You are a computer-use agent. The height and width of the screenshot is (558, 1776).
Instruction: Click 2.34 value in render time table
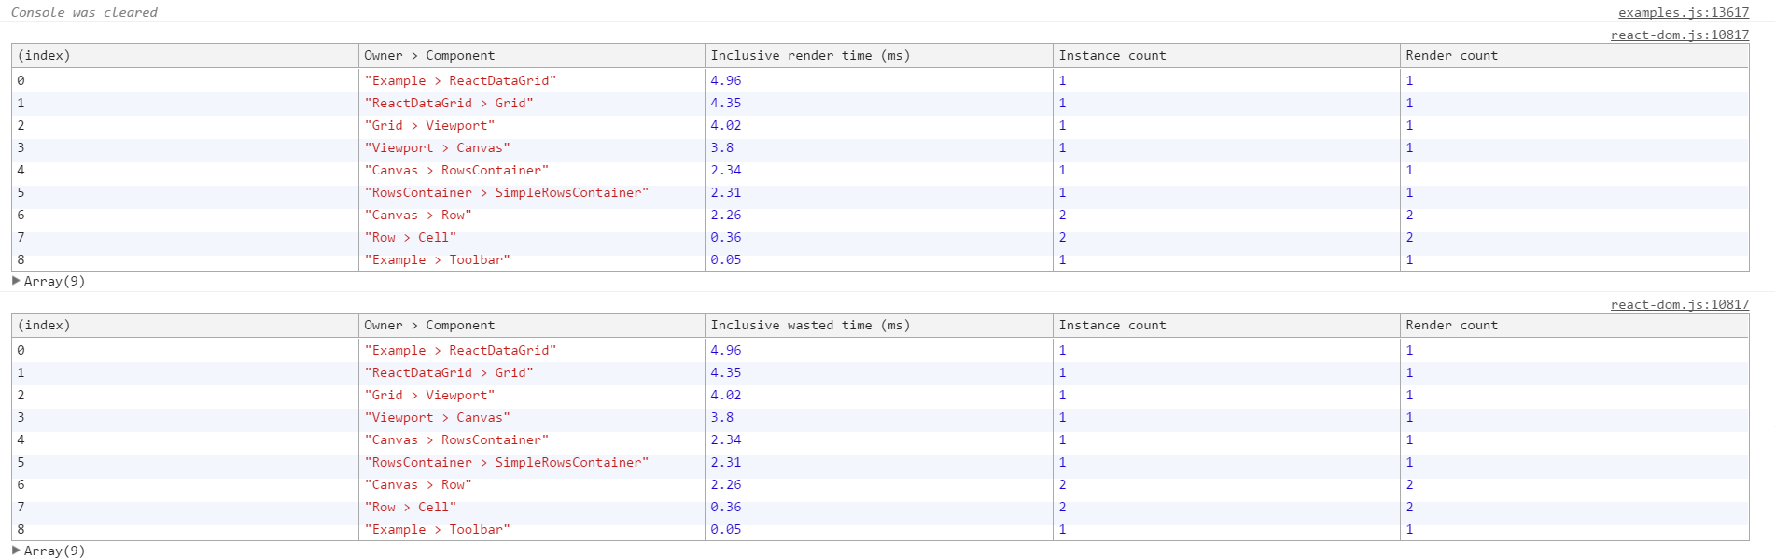(726, 170)
